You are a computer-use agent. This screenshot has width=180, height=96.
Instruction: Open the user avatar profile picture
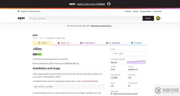pos(158,18)
